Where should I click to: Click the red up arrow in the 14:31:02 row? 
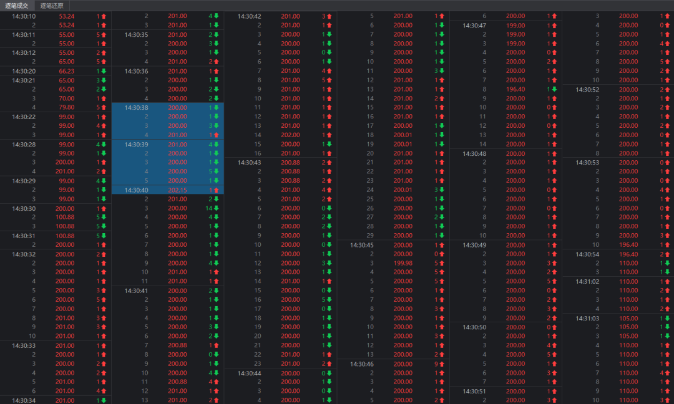[667, 282]
